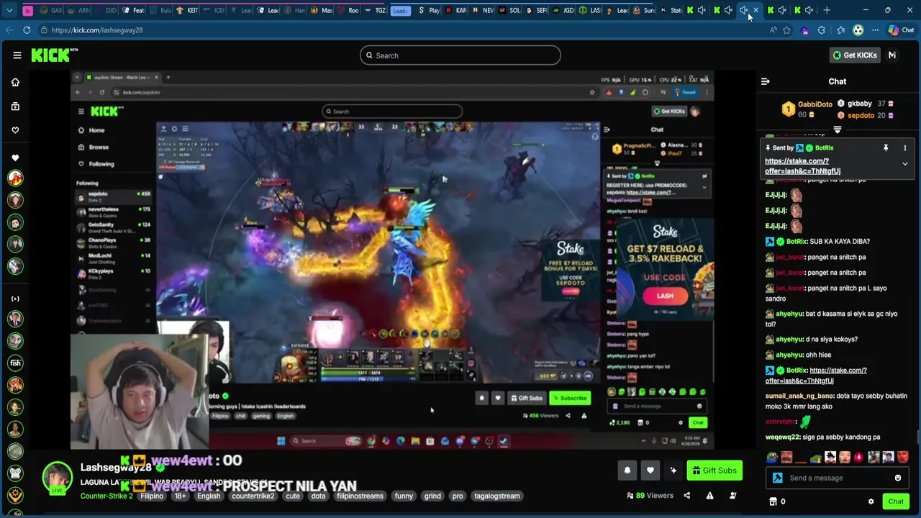Click the user icon beside report

coord(732,496)
